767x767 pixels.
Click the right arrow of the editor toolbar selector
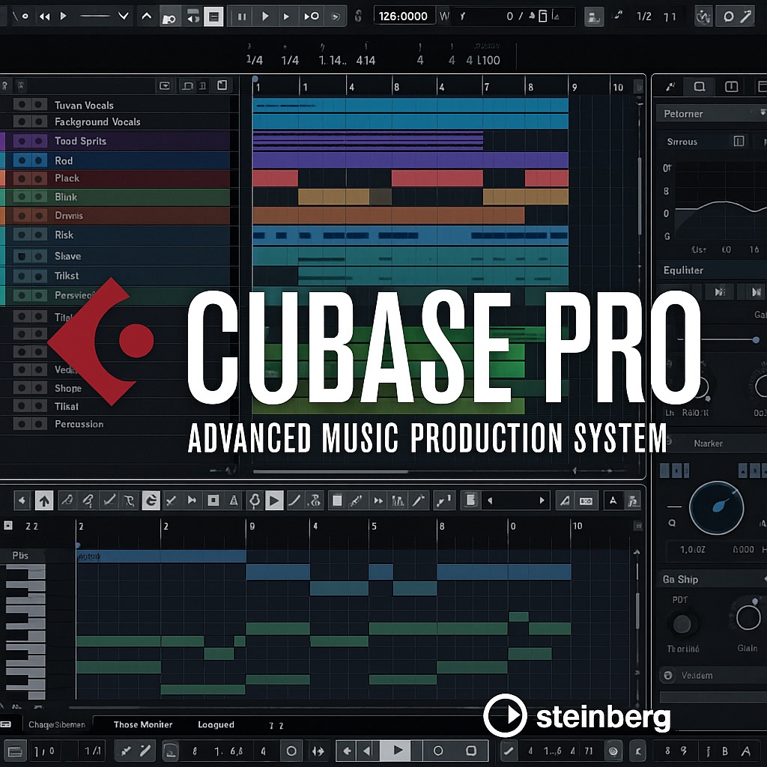[542, 500]
